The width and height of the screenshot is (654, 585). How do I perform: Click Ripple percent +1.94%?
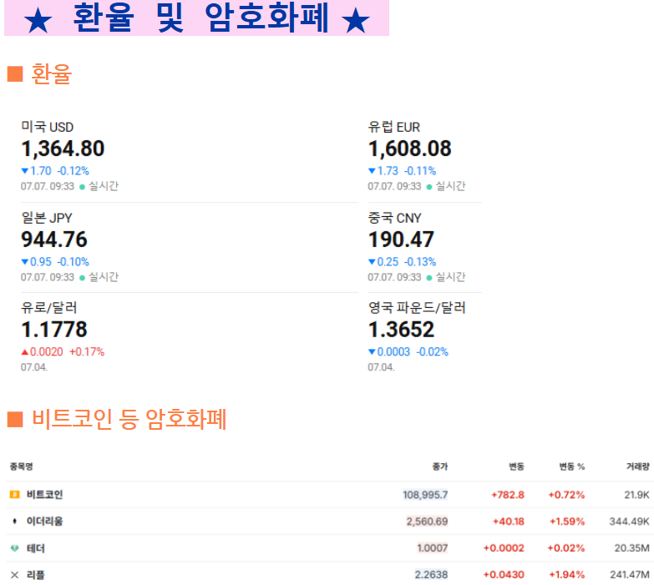click(x=567, y=575)
